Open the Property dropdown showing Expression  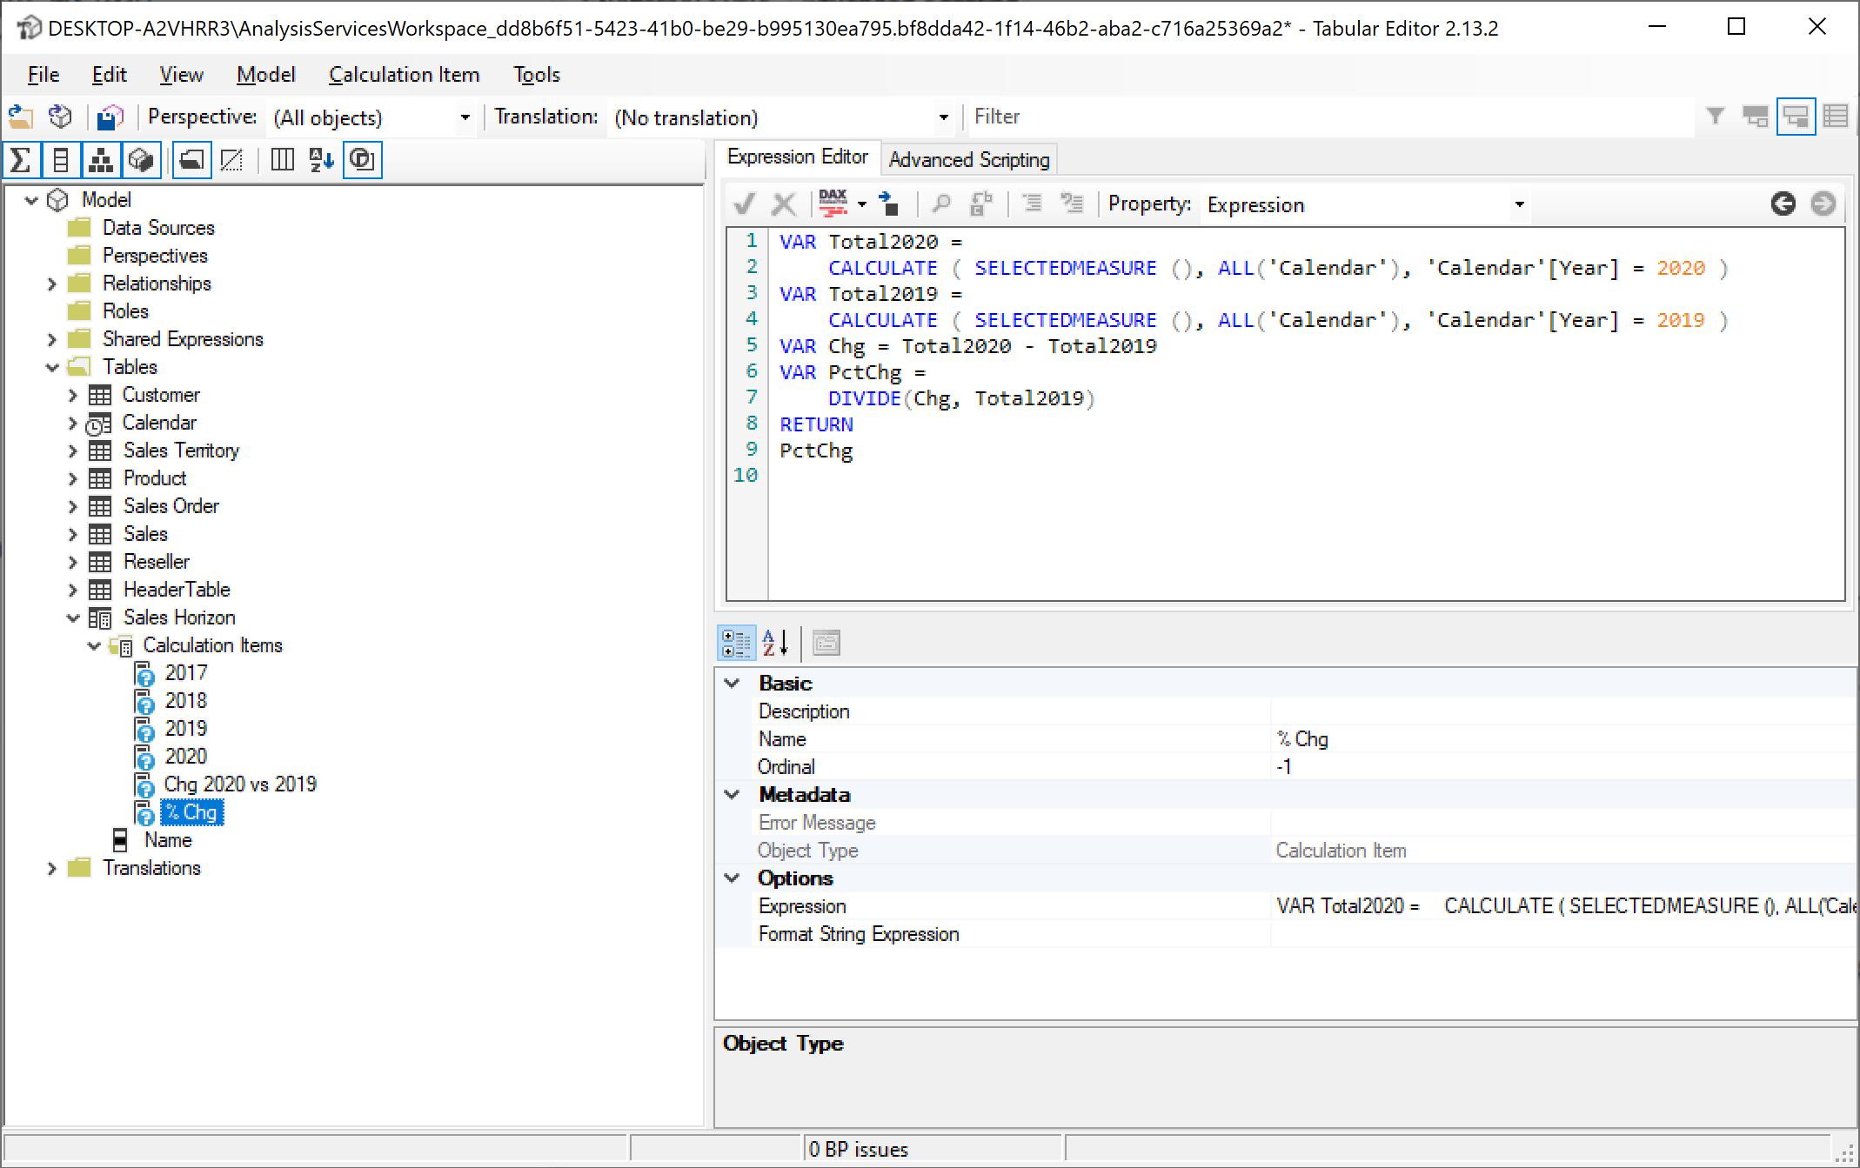1520,204
